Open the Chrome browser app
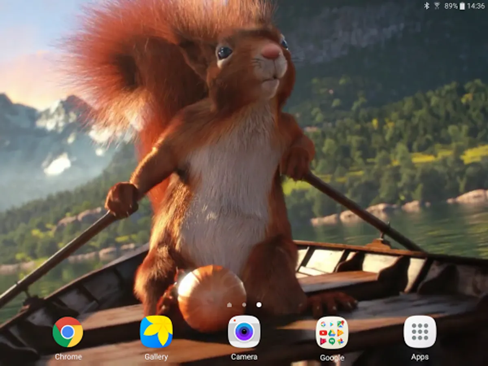This screenshot has width=488, height=366. point(68,332)
